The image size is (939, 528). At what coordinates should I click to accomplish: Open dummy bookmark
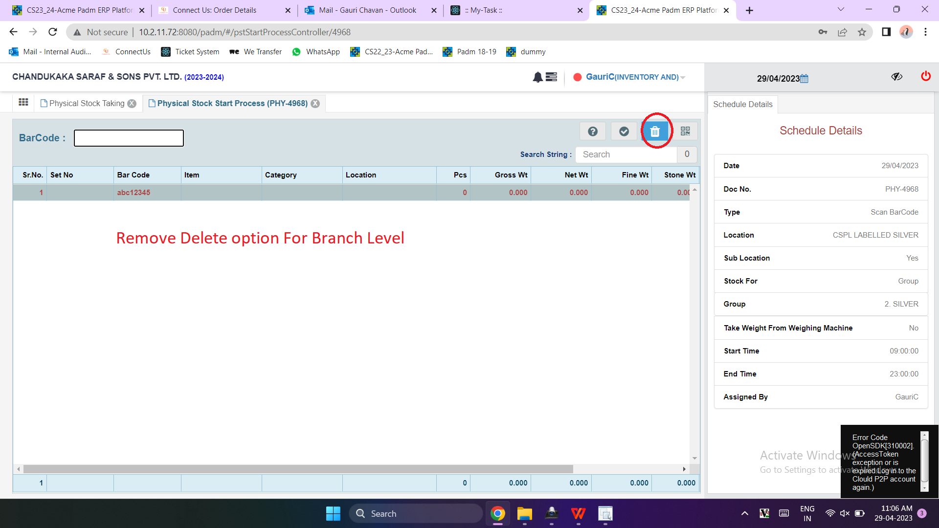point(526,52)
